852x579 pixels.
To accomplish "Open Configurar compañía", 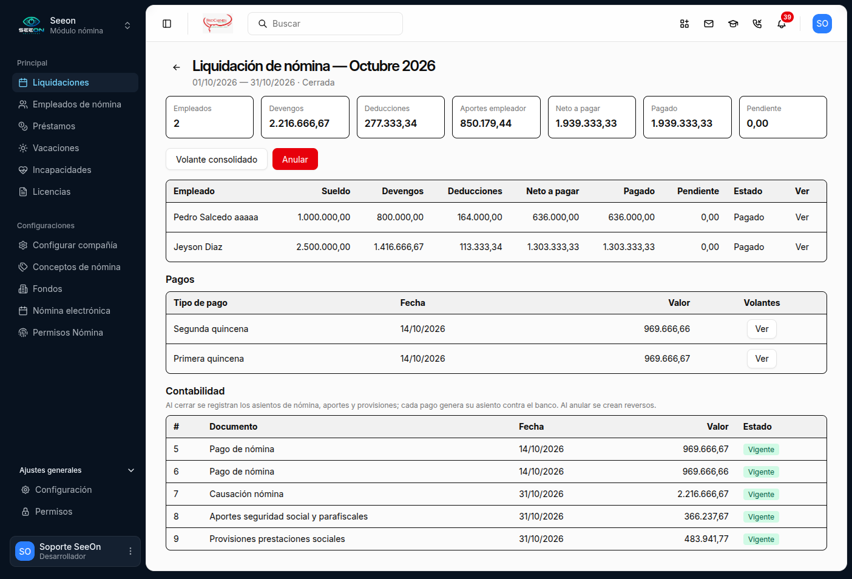I will [x=75, y=245].
